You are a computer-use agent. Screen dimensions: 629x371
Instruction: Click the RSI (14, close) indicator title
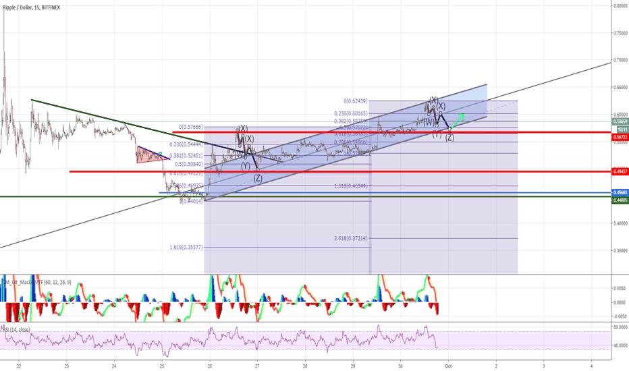coord(16,330)
